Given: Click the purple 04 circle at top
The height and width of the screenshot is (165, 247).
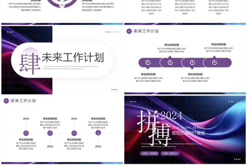Looking at the screenshot, I should coord(63,6).
